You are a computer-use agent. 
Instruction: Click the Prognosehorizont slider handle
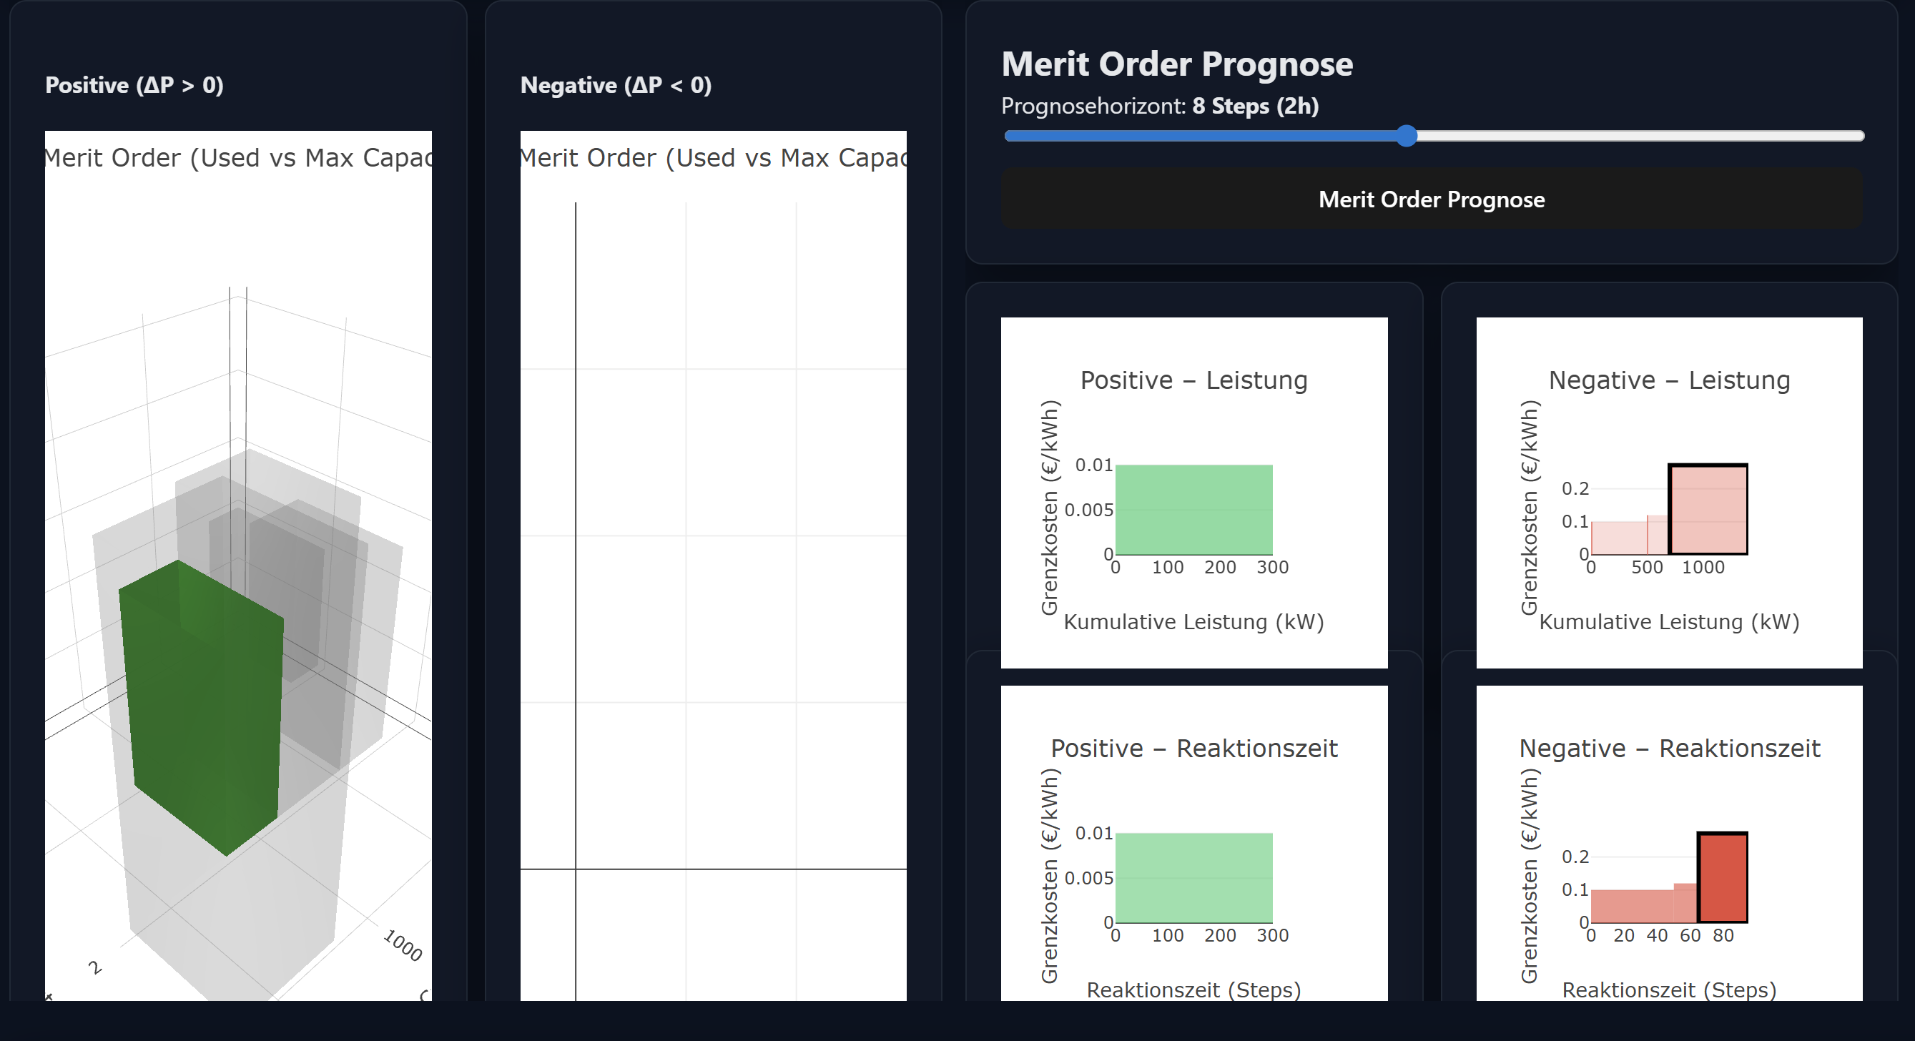click(x=1406, y=136)
